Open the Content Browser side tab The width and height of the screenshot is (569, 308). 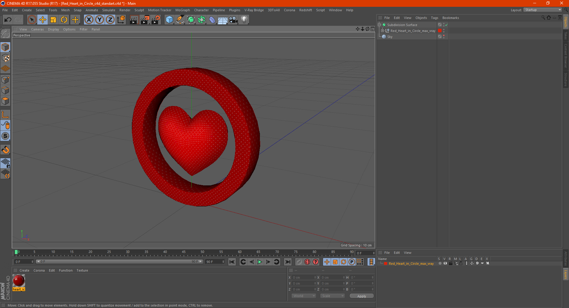pyautogui.click(x=566, y=56)
